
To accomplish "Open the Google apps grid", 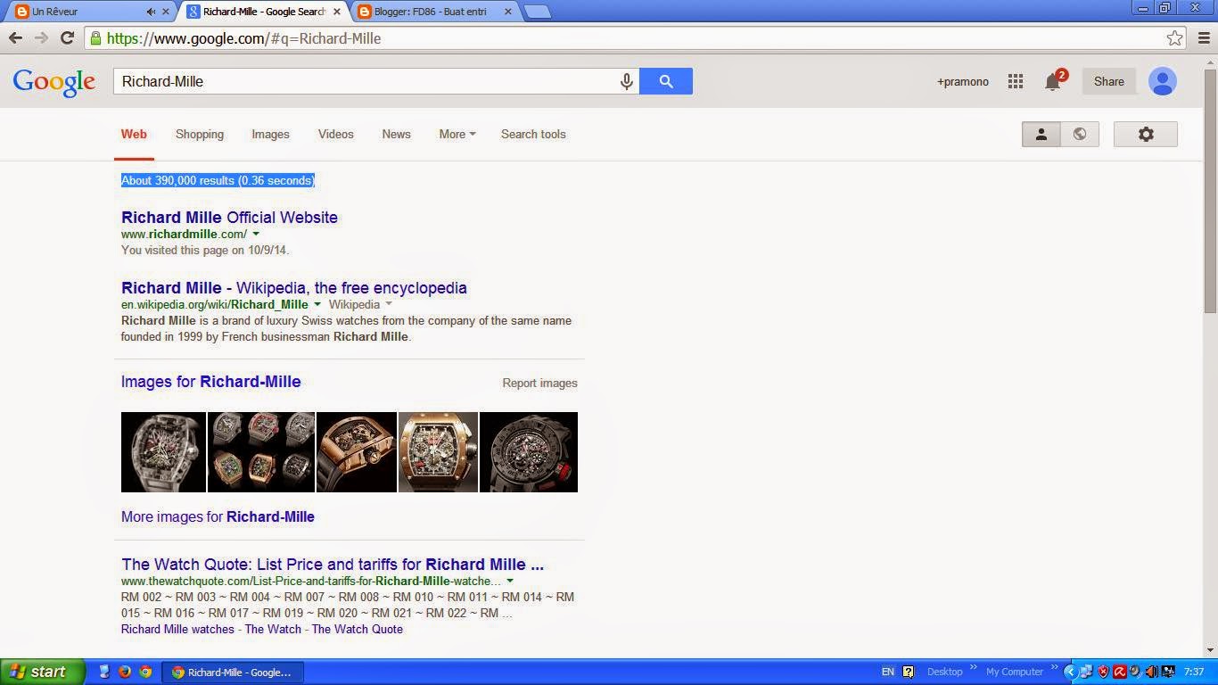I will 1015,81.
